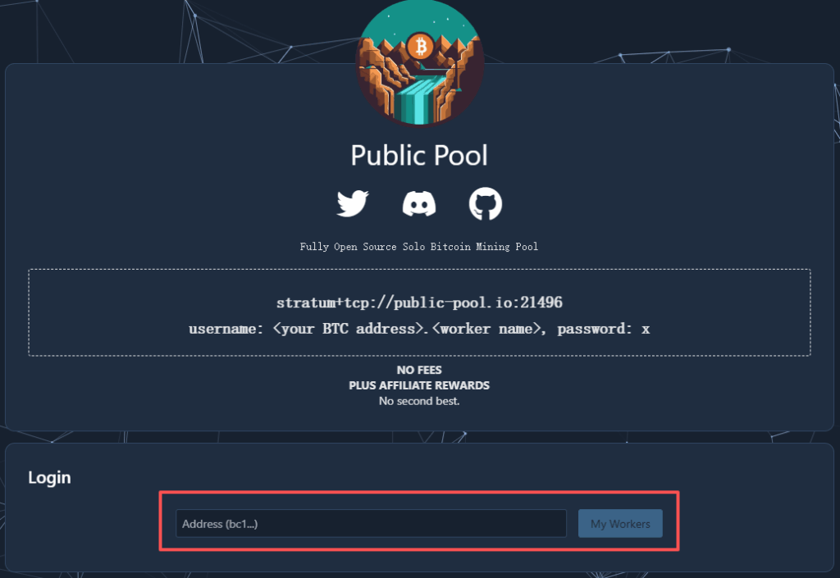Image resolution: width=840 pixels, height=578 pixels.
Task: Click the Login section heading
Action: (49, 477)
